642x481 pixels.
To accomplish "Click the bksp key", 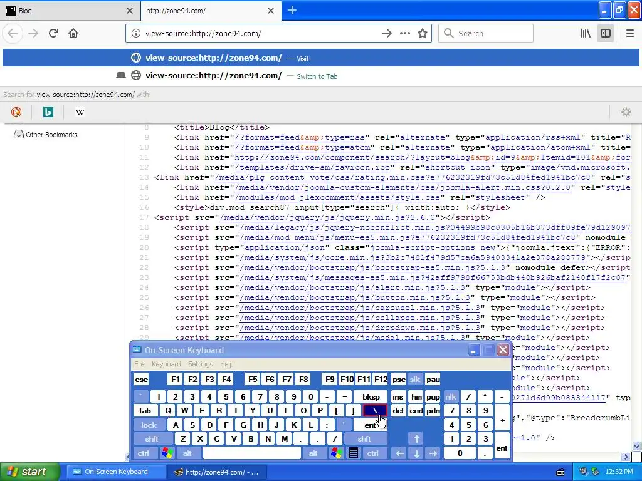I will coord(371,396).
